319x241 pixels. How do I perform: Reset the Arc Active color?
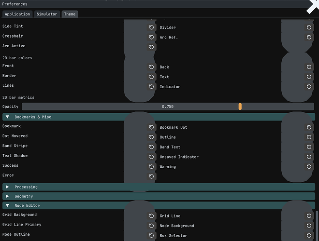click(151, 47)
